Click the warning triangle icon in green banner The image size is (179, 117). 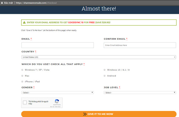(x=24, y=22)
